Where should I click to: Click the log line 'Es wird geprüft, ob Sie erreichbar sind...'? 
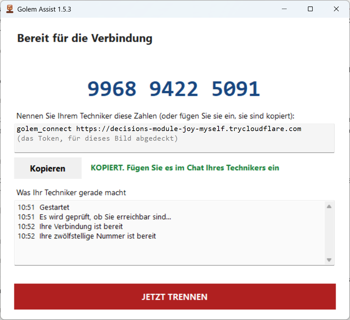click(94, 217)
